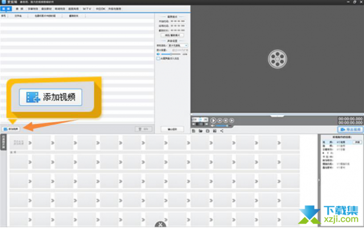Viewport: 364px width, 228px height.
Task: Click the details button in the video info row
Action: tap(357, 142)
